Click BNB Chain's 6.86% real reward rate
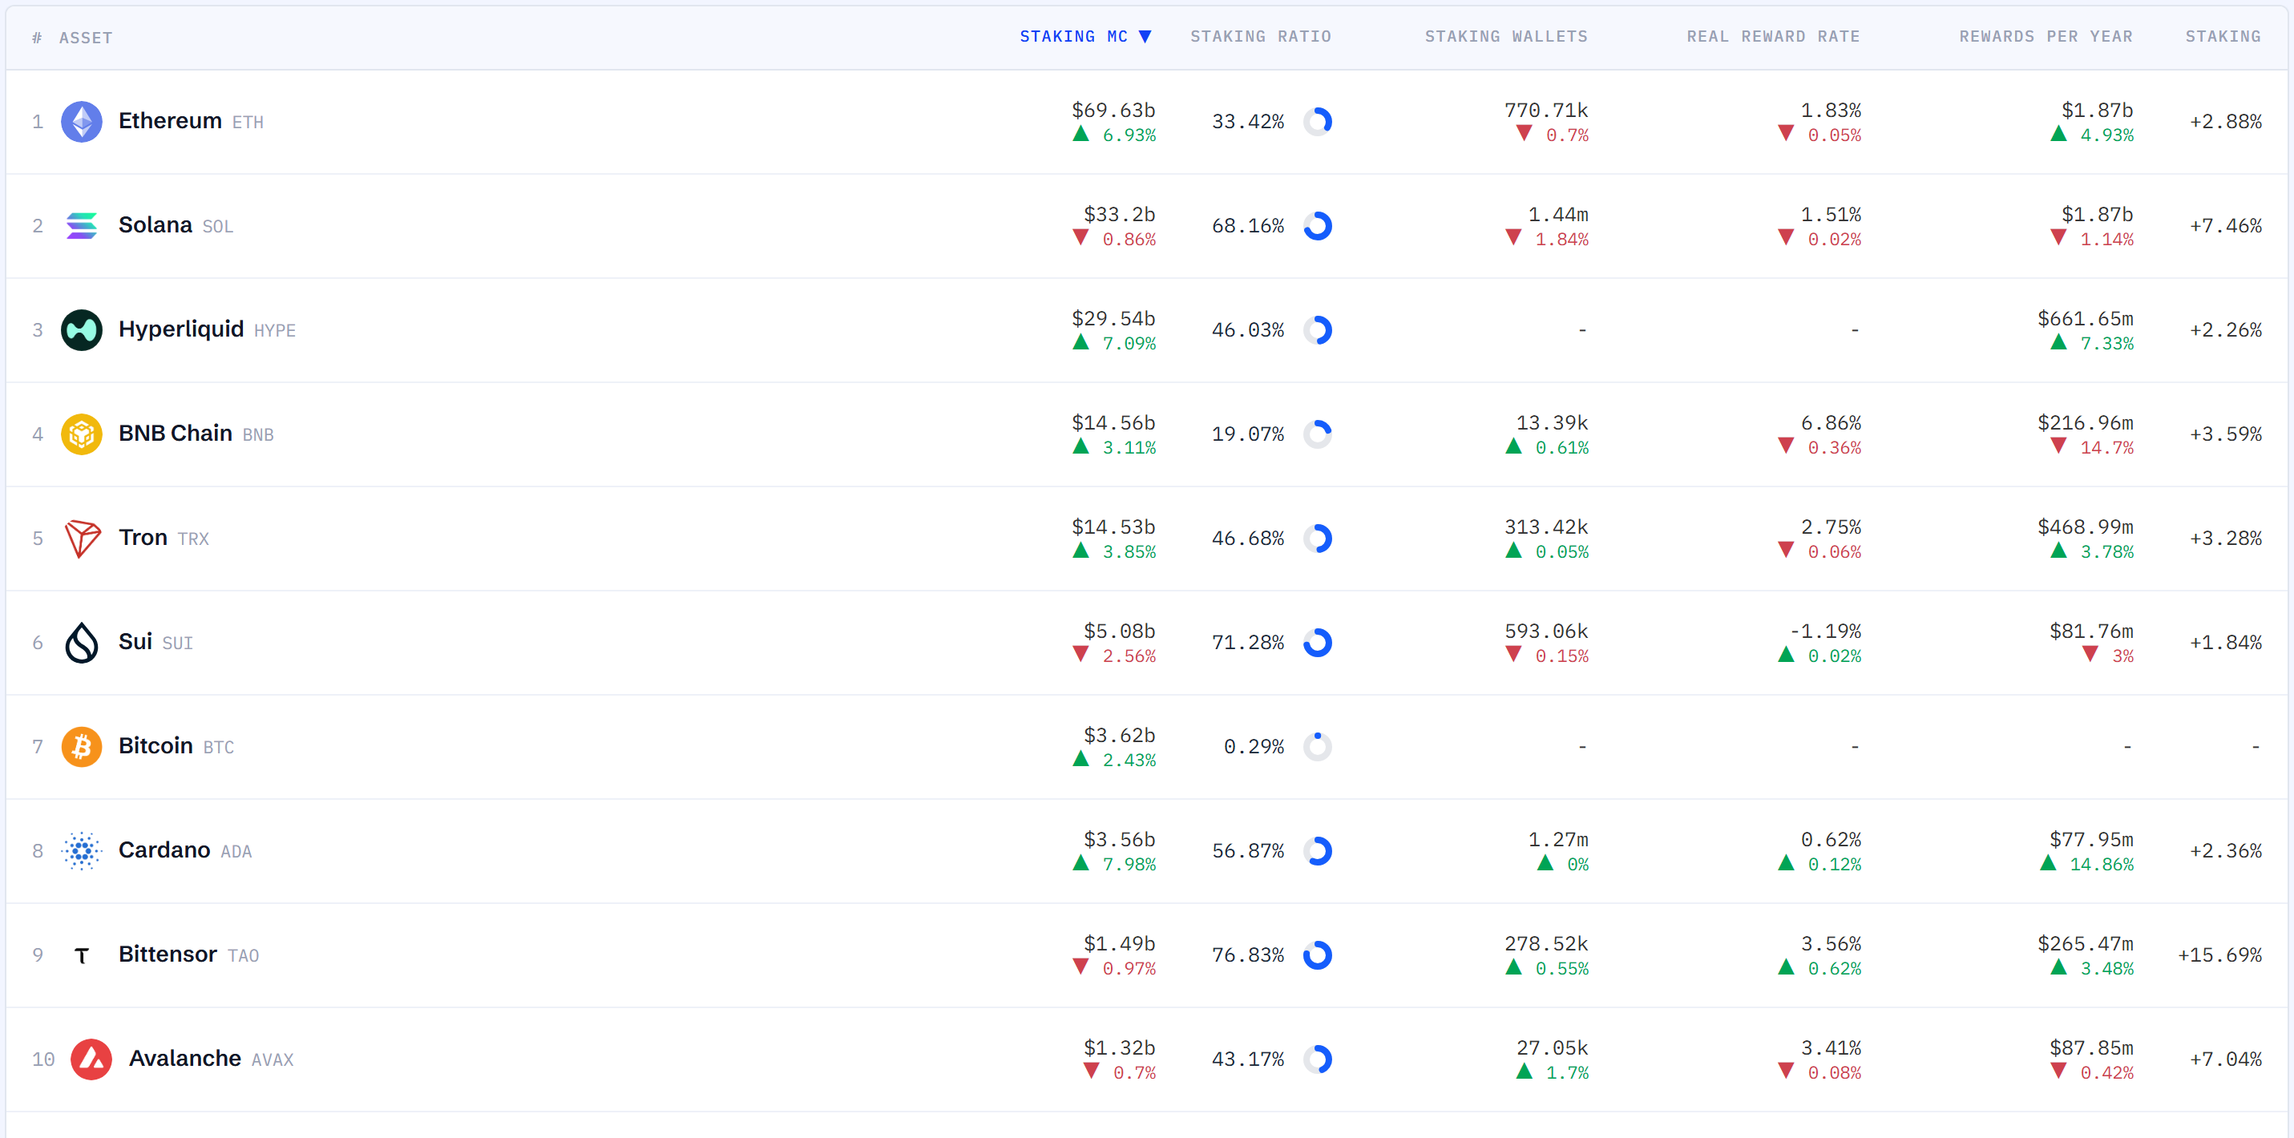Image resolution: width=2294 pixels, height=1138 pixels. pyautogui.click(x=1831, y=423)
